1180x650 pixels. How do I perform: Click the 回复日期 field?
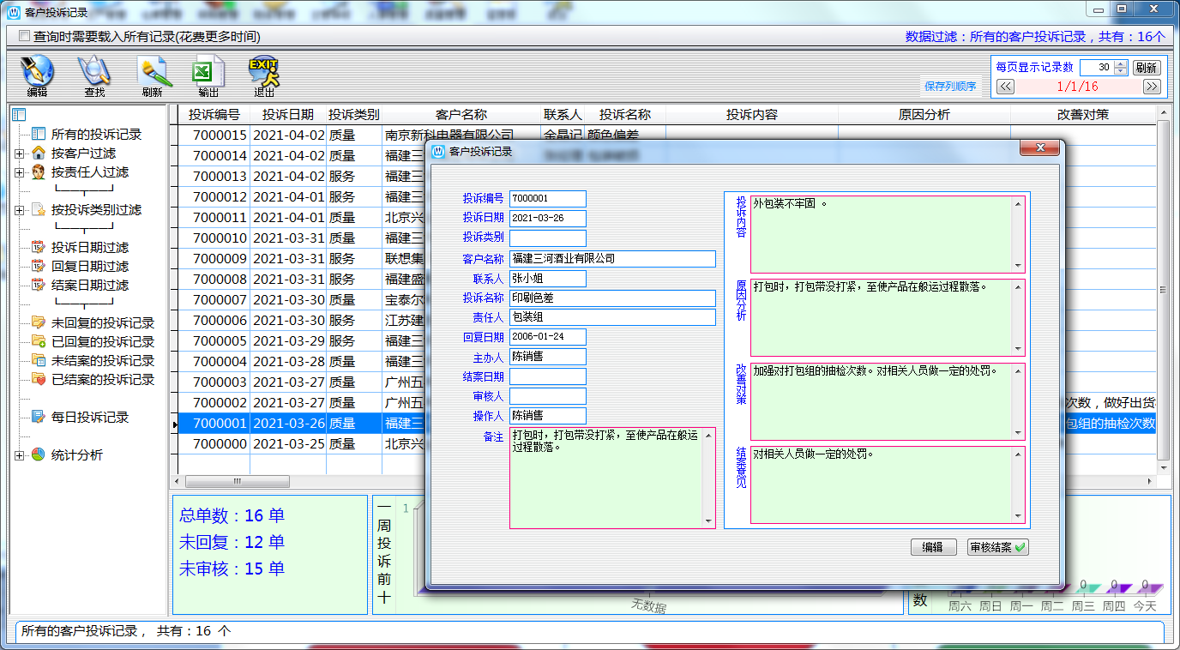pos(548,337)
